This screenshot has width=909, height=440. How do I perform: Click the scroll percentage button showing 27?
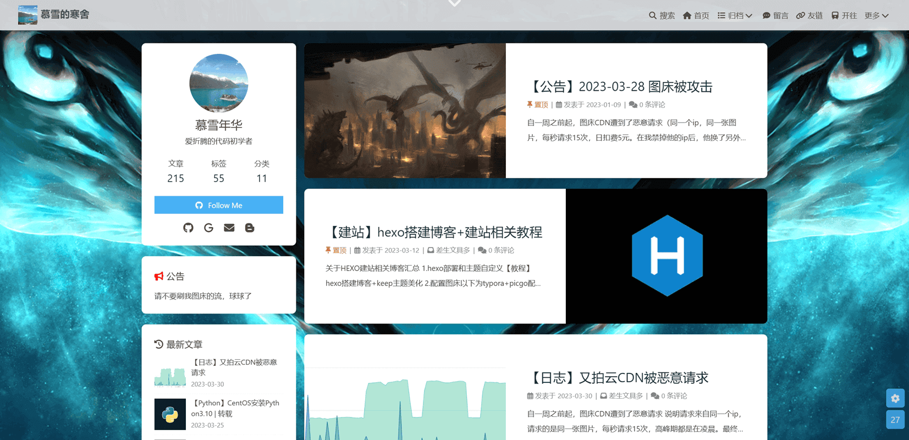pyautogui.click(x=895, y=420)
